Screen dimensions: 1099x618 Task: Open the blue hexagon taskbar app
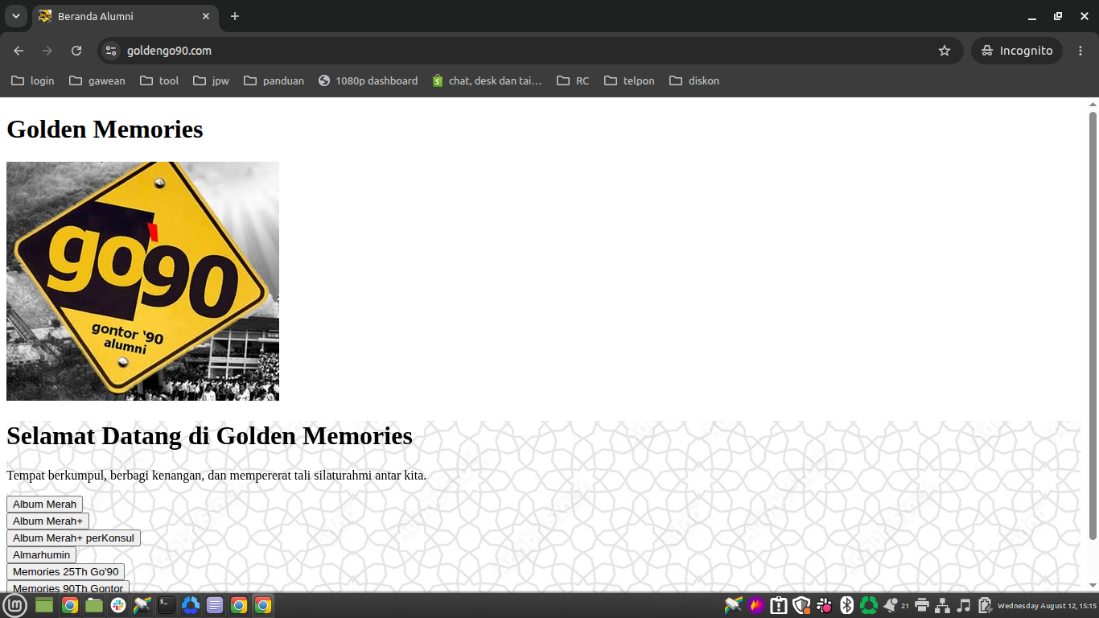[x=191, y=605]
